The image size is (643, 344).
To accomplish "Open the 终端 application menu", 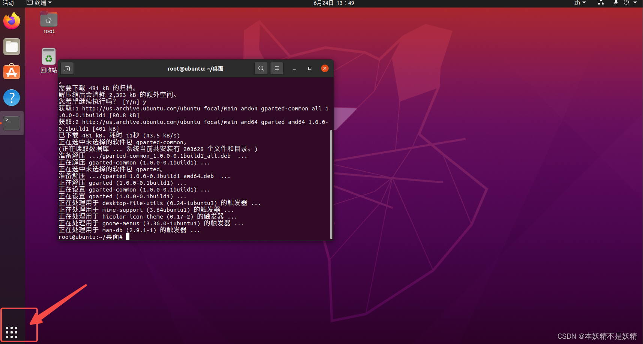I will (39, 3).
